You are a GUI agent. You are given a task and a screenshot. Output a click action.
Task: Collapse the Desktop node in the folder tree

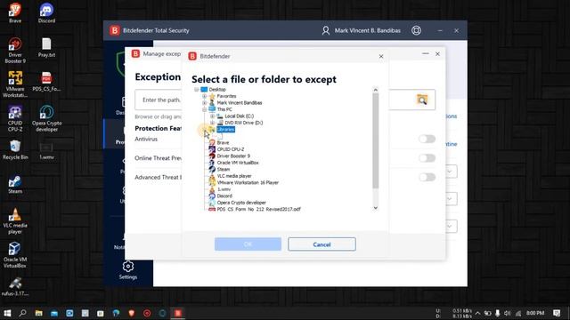[x=196, y=89]
